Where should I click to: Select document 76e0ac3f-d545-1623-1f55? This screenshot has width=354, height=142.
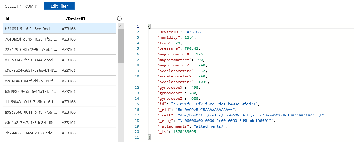[x=60, y=39]
